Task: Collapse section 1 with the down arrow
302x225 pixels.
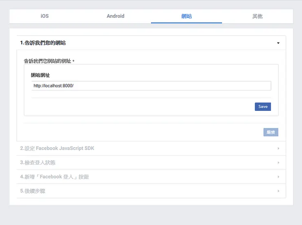Action: [278, 43]
